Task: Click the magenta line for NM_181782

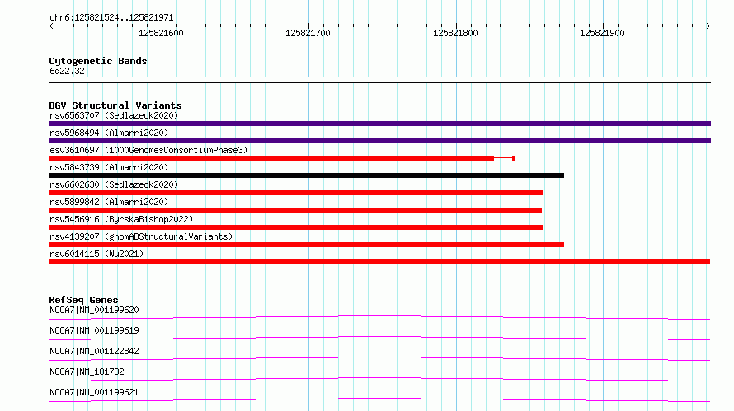Action: 379,379
